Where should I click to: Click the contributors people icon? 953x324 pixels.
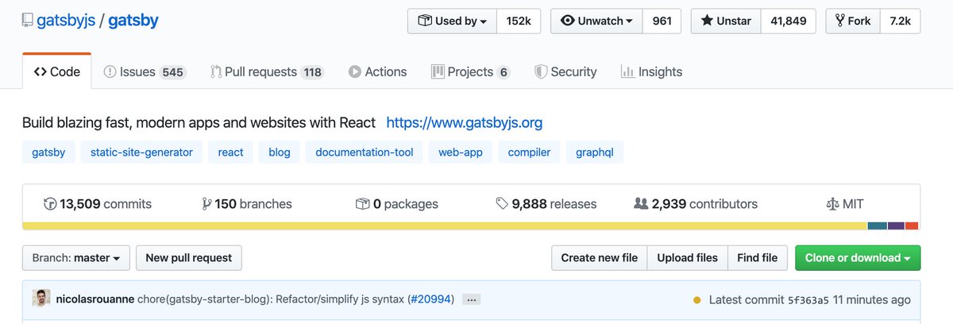(x=641, y=204)
